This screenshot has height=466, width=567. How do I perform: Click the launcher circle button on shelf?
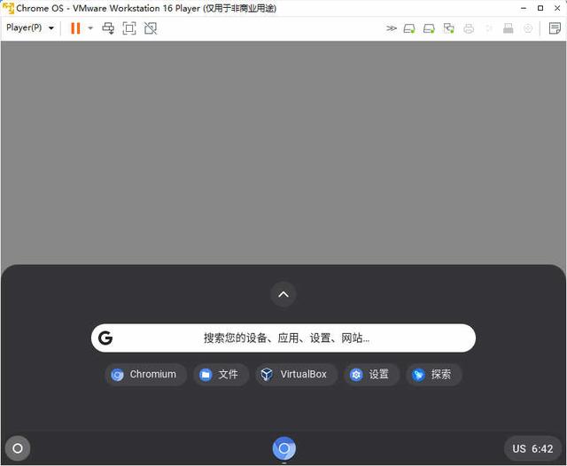[18, 448]
